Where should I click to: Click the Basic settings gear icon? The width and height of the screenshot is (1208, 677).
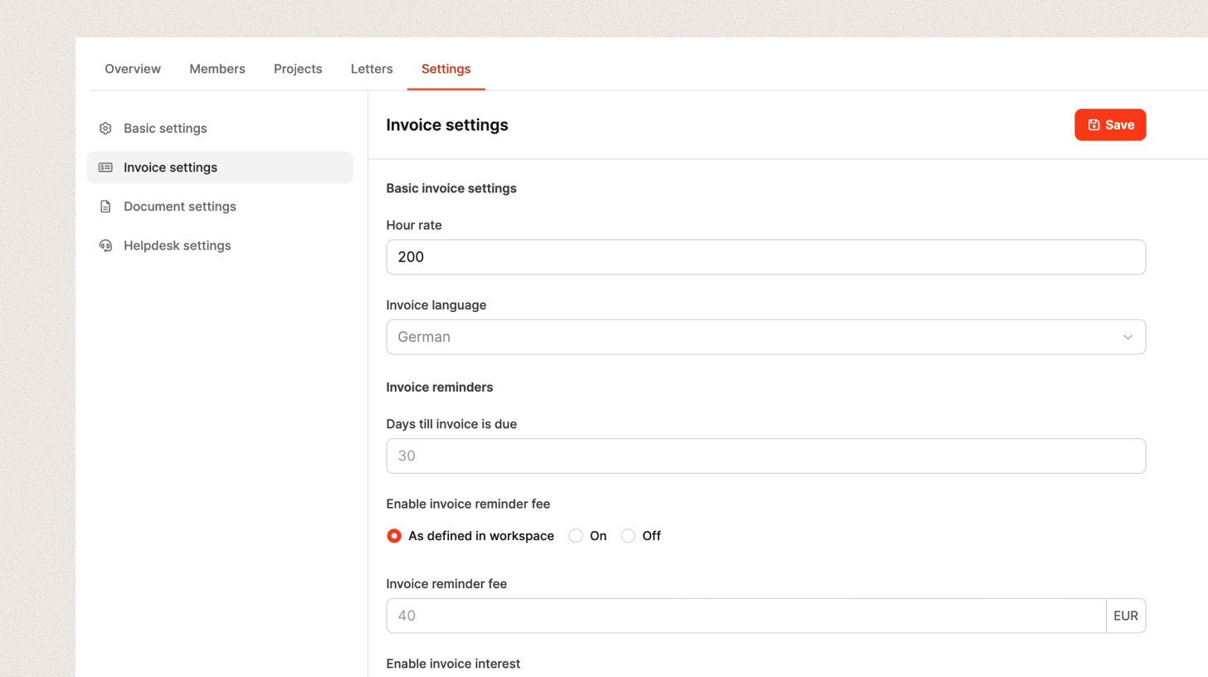pyautogui.click(x=105, y=129)
